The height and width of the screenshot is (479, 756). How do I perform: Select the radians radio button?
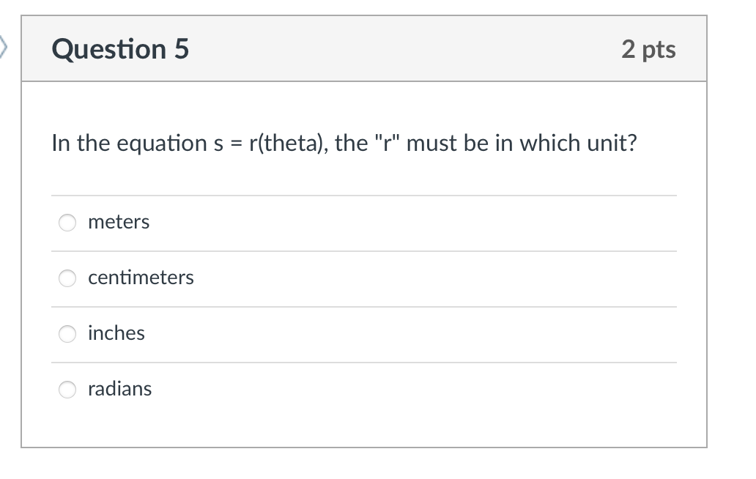point(67,390)
